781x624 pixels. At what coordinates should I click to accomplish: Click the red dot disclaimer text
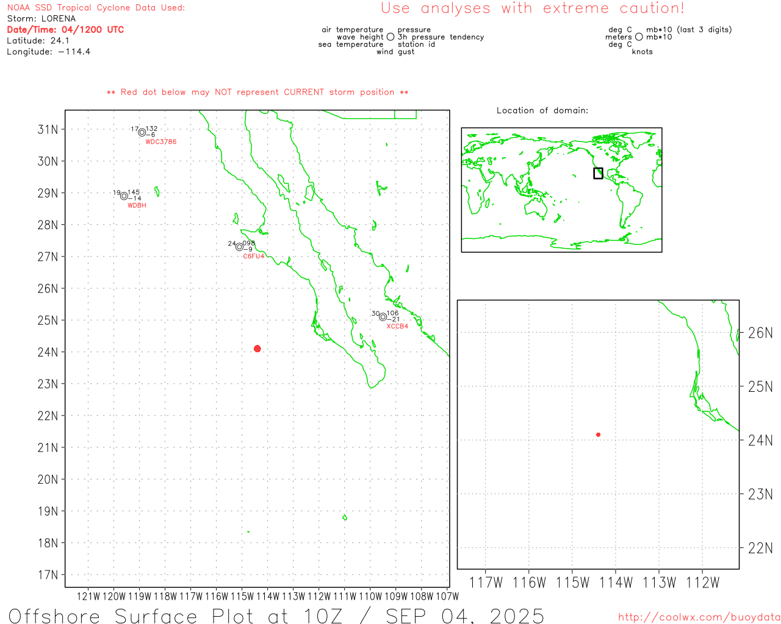tap(257, 93)
